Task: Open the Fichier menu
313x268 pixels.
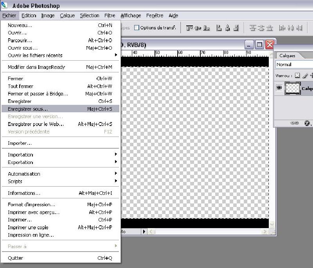Action: [x=9, y=15]
